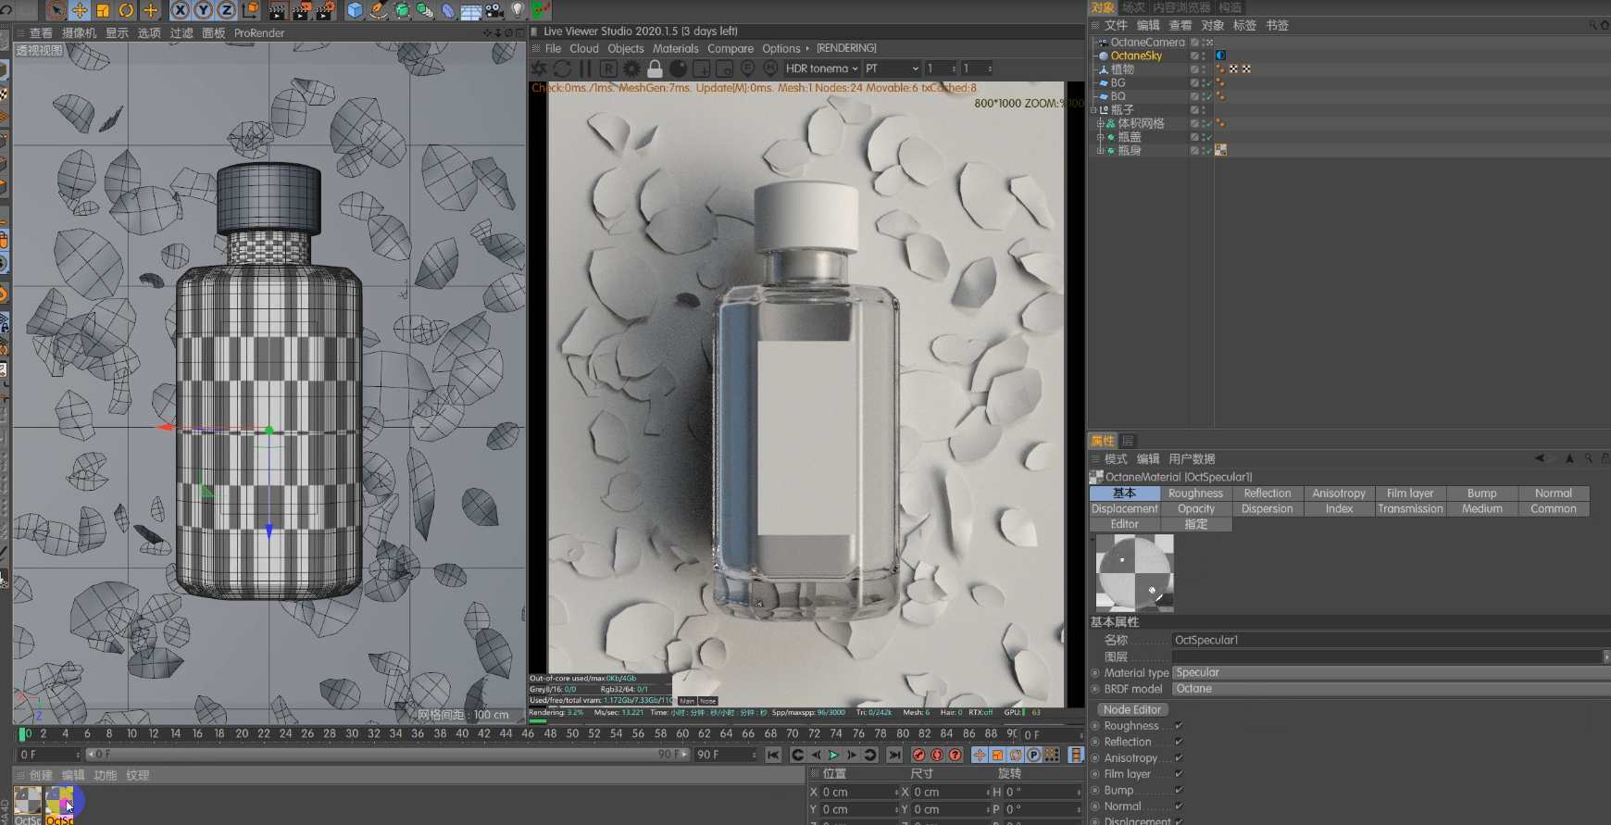The width and height of the screenshot is (1611, 825).
Task: Jump to the animation start
Action: (x=774, y=756)
